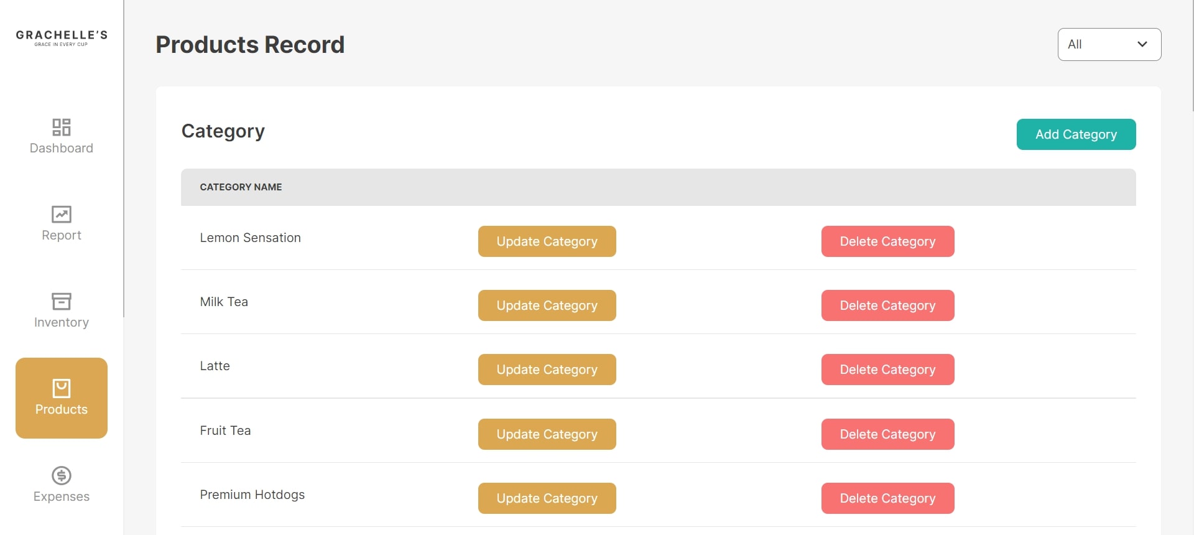Viewport: 1194px width, 535px height.
Task: Delete the Premium Hotdogs category
Action: pyautogui.click(x=887, y=498)
